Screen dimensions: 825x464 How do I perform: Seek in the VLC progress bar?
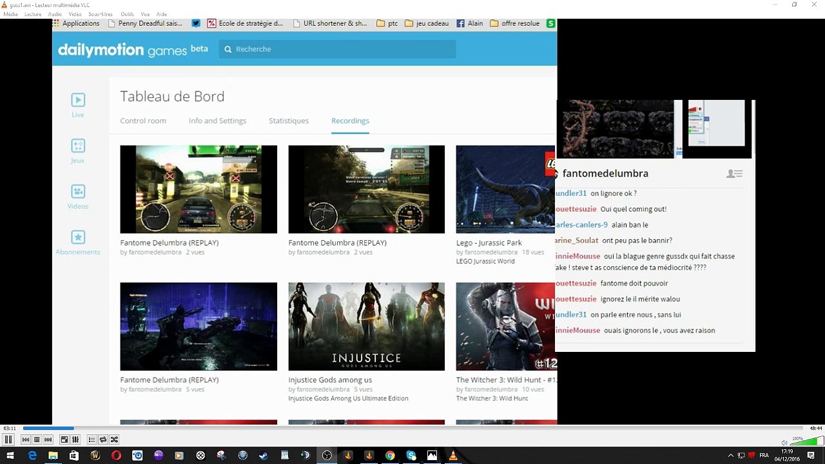pos(412,428)
